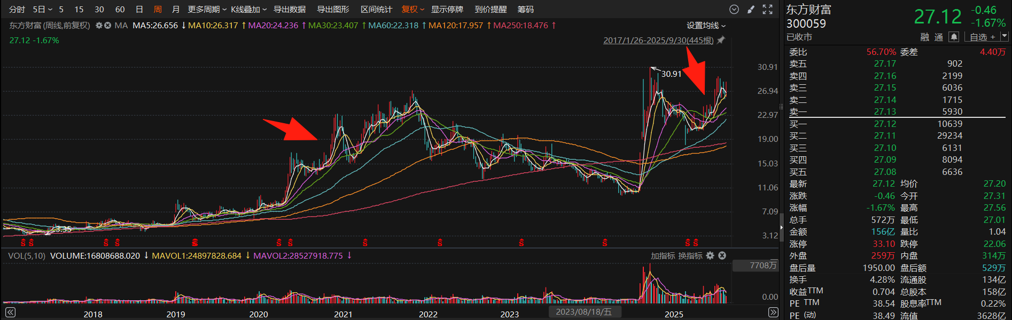Click the S event marker under 2024
The image size is (1012, 320).
point(604,243)
